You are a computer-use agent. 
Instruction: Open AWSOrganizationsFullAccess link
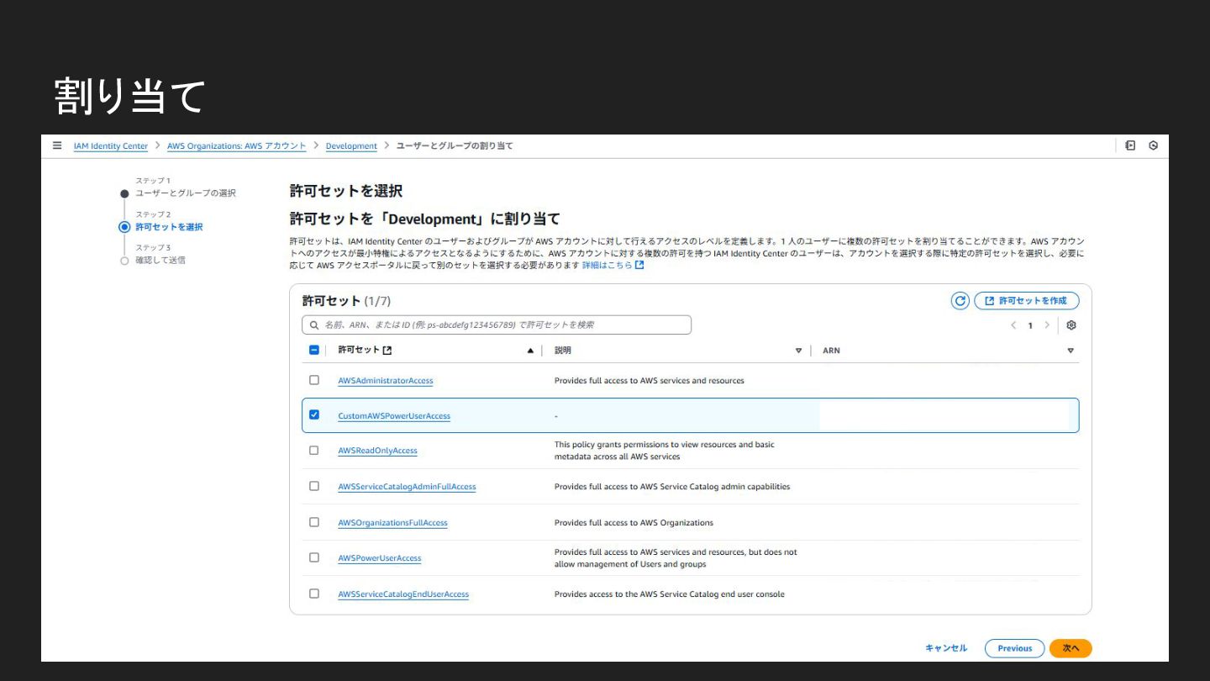(x=392, y=523)
